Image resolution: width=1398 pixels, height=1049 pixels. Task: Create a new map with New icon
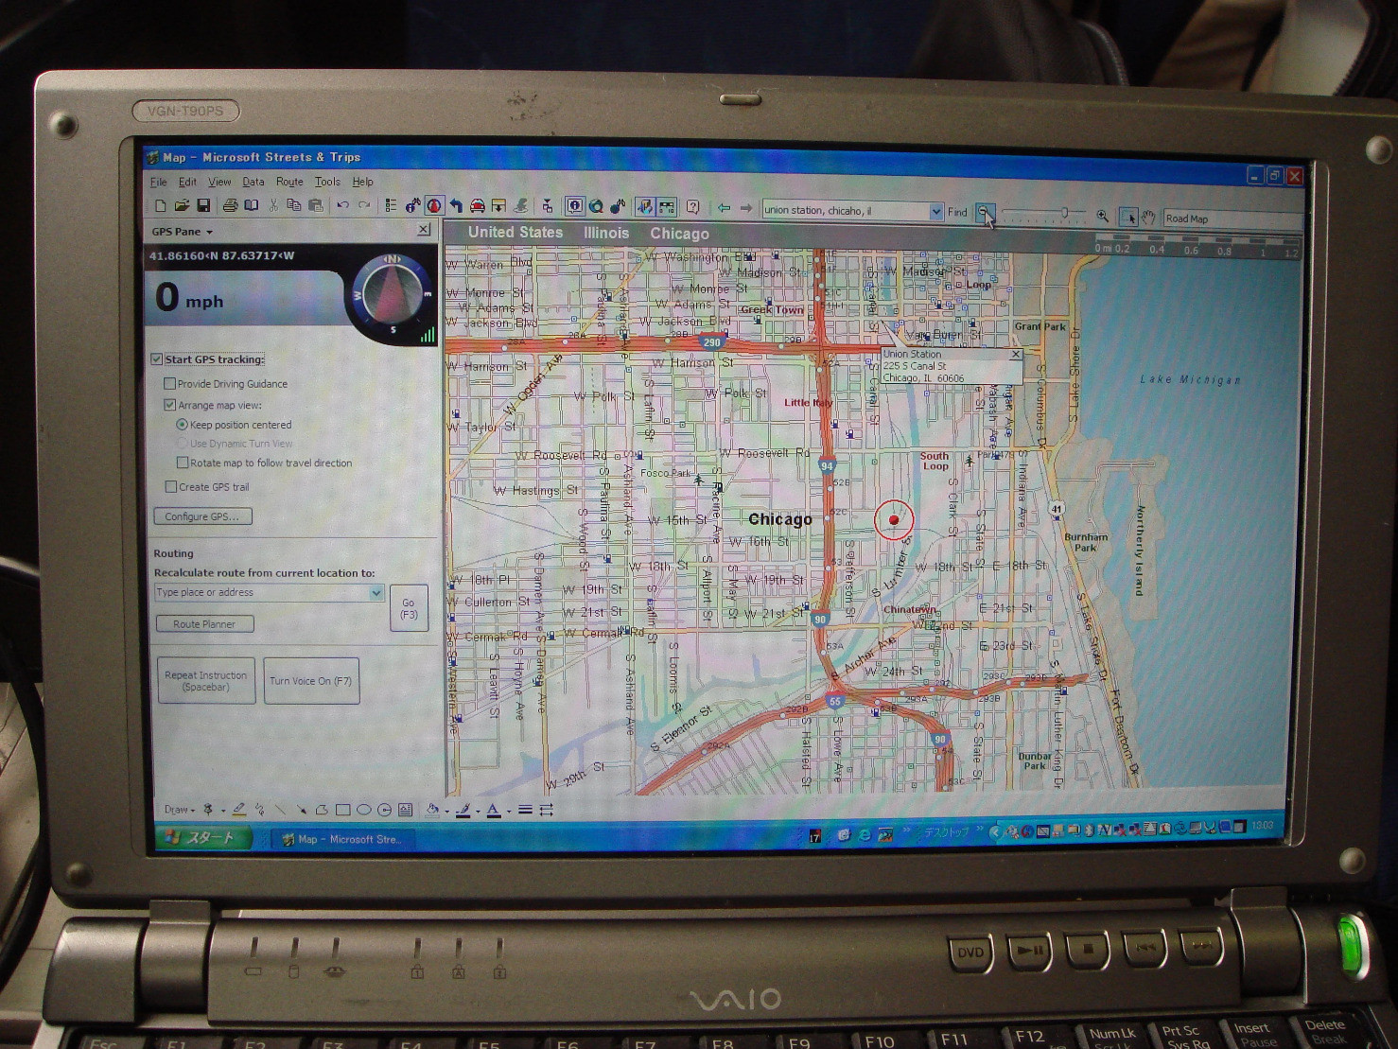(x=160, y=205)
